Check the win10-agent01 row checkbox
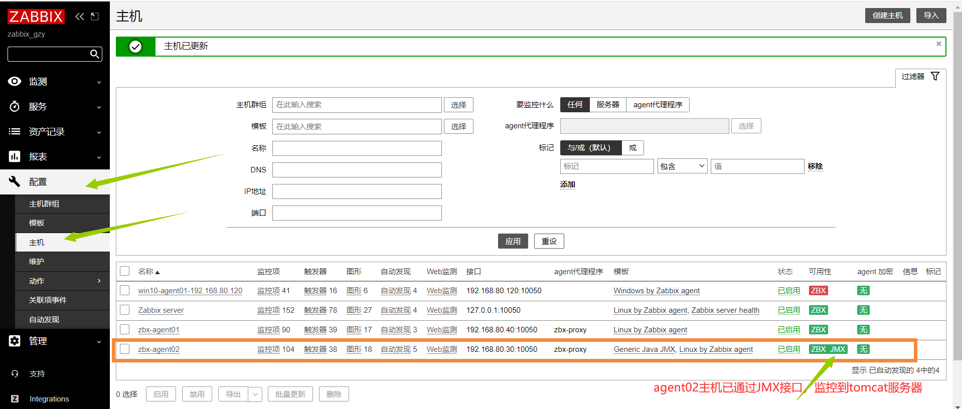The image size is (962, 409). click(125, 290)
